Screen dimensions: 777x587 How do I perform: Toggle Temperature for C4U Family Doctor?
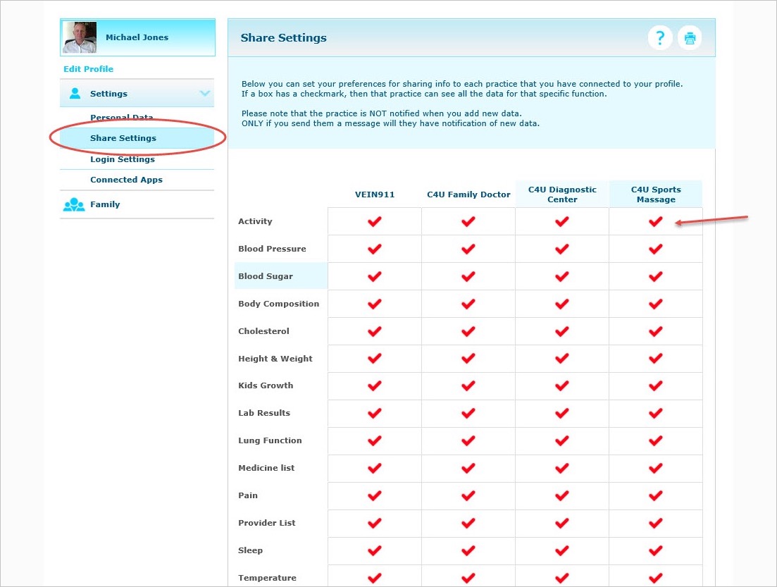pos(468,578)
